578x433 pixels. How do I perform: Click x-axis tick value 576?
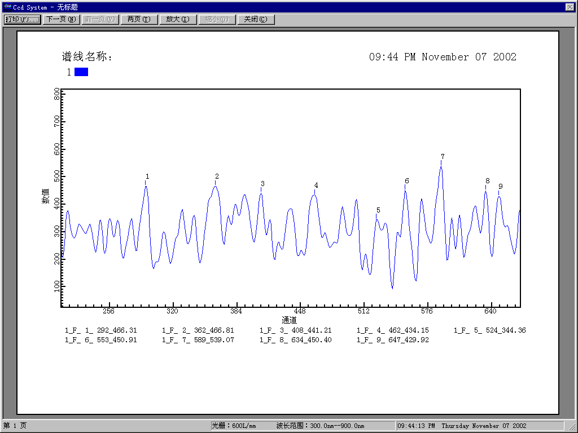427,311
